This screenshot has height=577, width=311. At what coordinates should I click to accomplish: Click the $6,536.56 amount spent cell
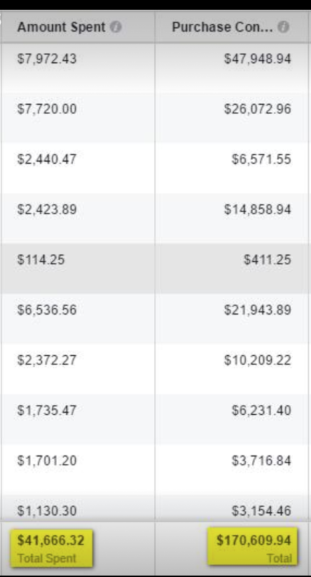(x=78, y=319)
